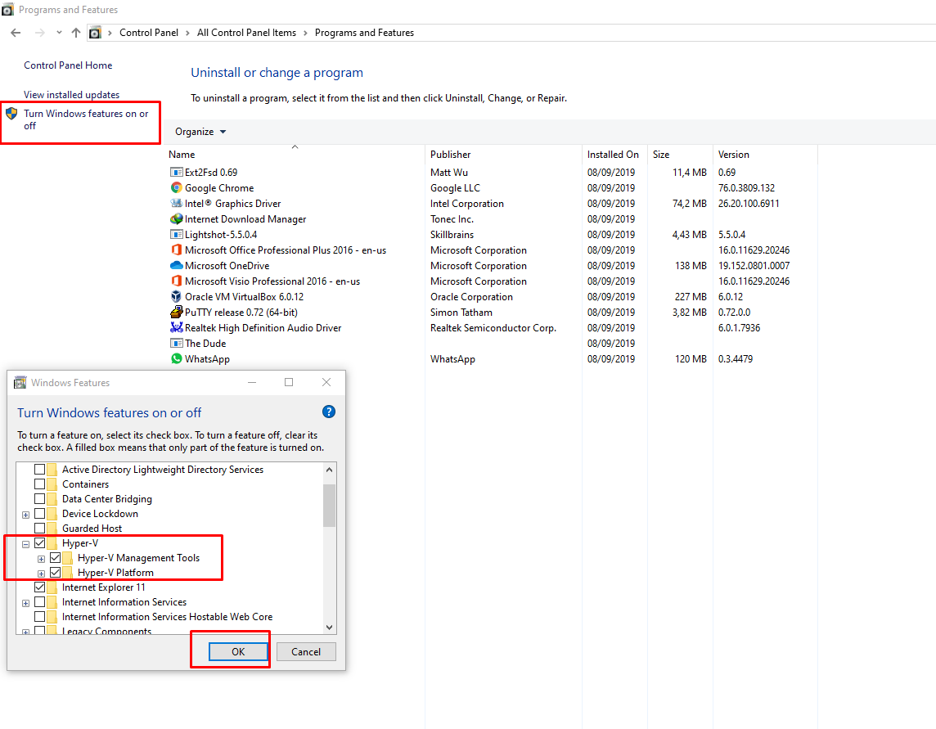The width and height of the screenshot is (936, 729).
Task: Click the Intel Graphics Driver icon
Action: 176,203
